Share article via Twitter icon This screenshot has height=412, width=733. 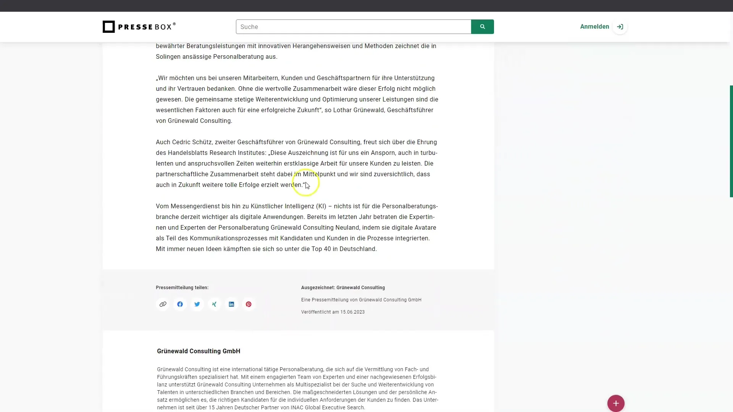click(x=197, y=304)
